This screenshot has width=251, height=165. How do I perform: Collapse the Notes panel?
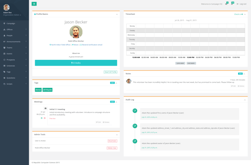click(x=244, y=74)
